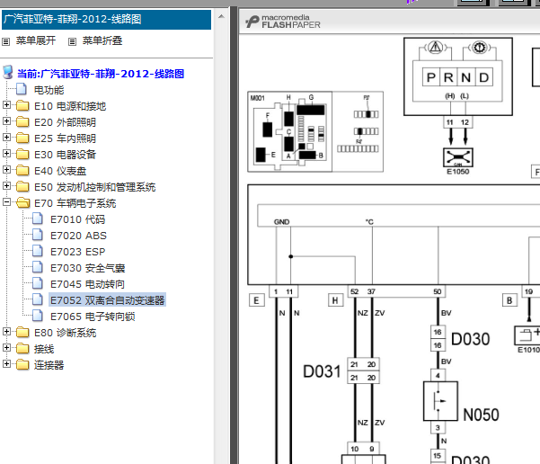Open the E7030 安全气囊 page
540x464 pixels.
tap(87, 268)
